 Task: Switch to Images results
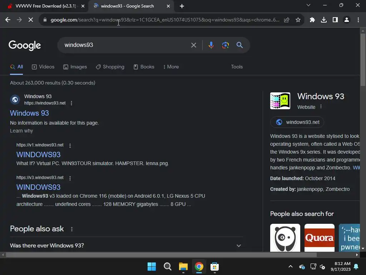[75, 67]
